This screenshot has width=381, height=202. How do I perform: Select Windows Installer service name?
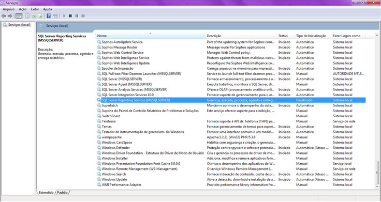[x=115, y=159]
